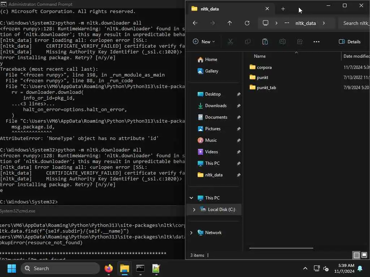Viewport: 370px width, 277px height.
Task: Switch to the large thumbnails view
Action: click(x=364, y=255)
